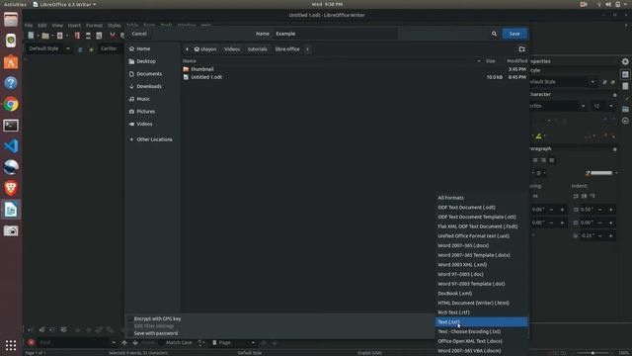
Task: Go to the libre office path segment
Action: coord(287,49)
